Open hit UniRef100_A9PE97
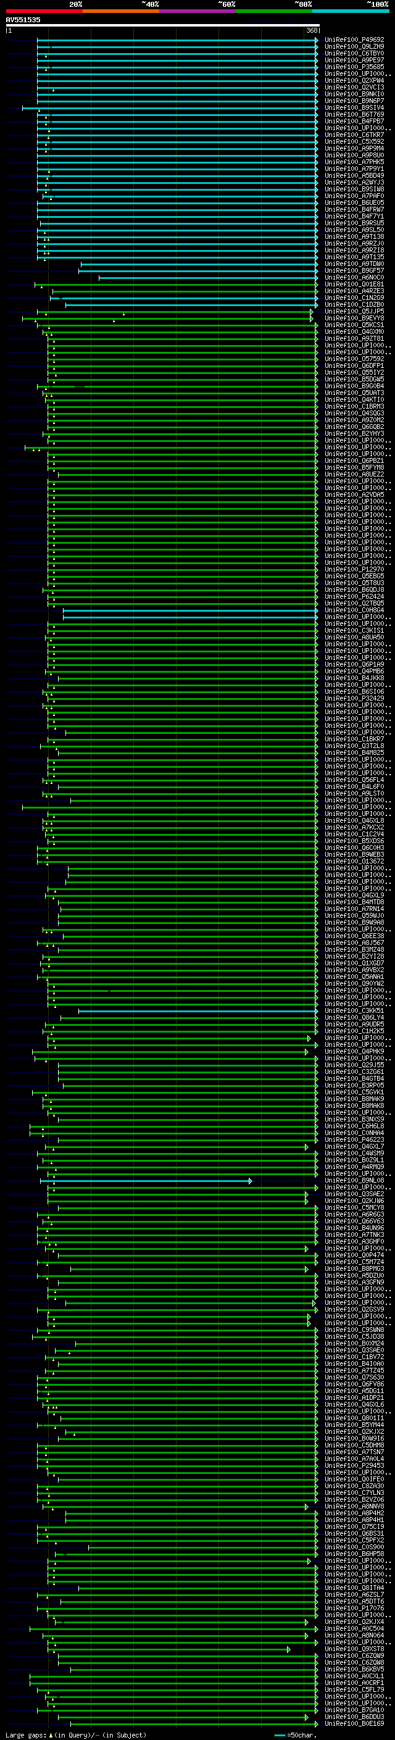This screenshot has height=1740, width=395. point(354,60)
